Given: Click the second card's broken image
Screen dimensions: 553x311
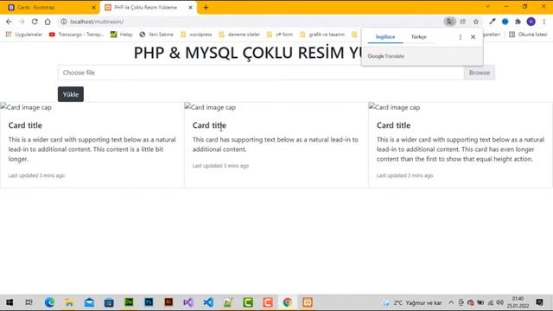Looking at the screenshot, I should (x=211, y=107).
